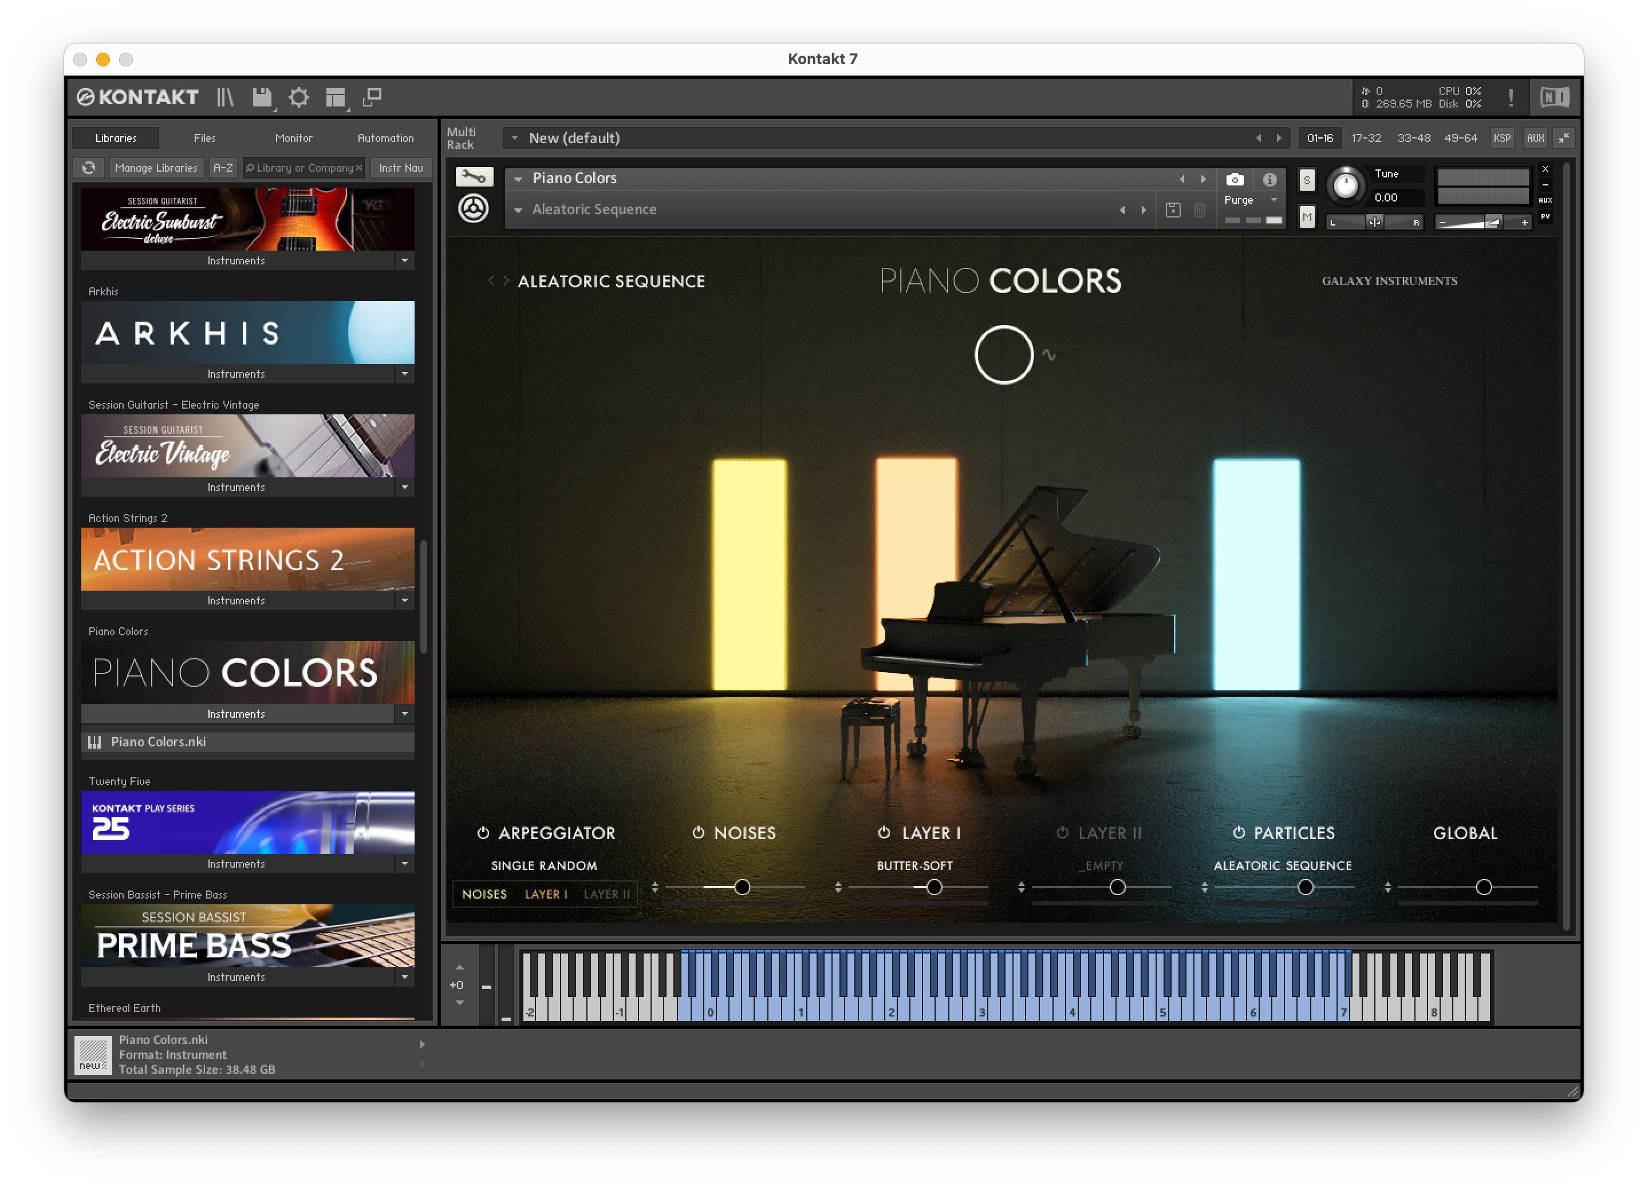This screenshot has height=1187, width=1648.
Task: Select the NOISES arpeggiator target
Action: click(484, 894)
